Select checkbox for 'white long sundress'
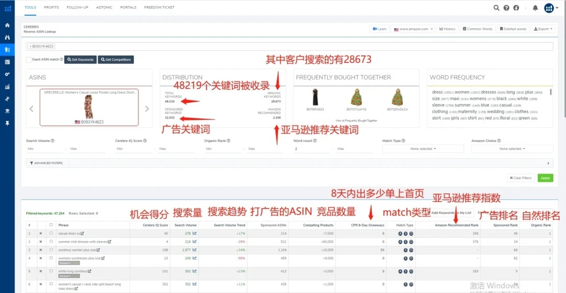 click(51, 271)
